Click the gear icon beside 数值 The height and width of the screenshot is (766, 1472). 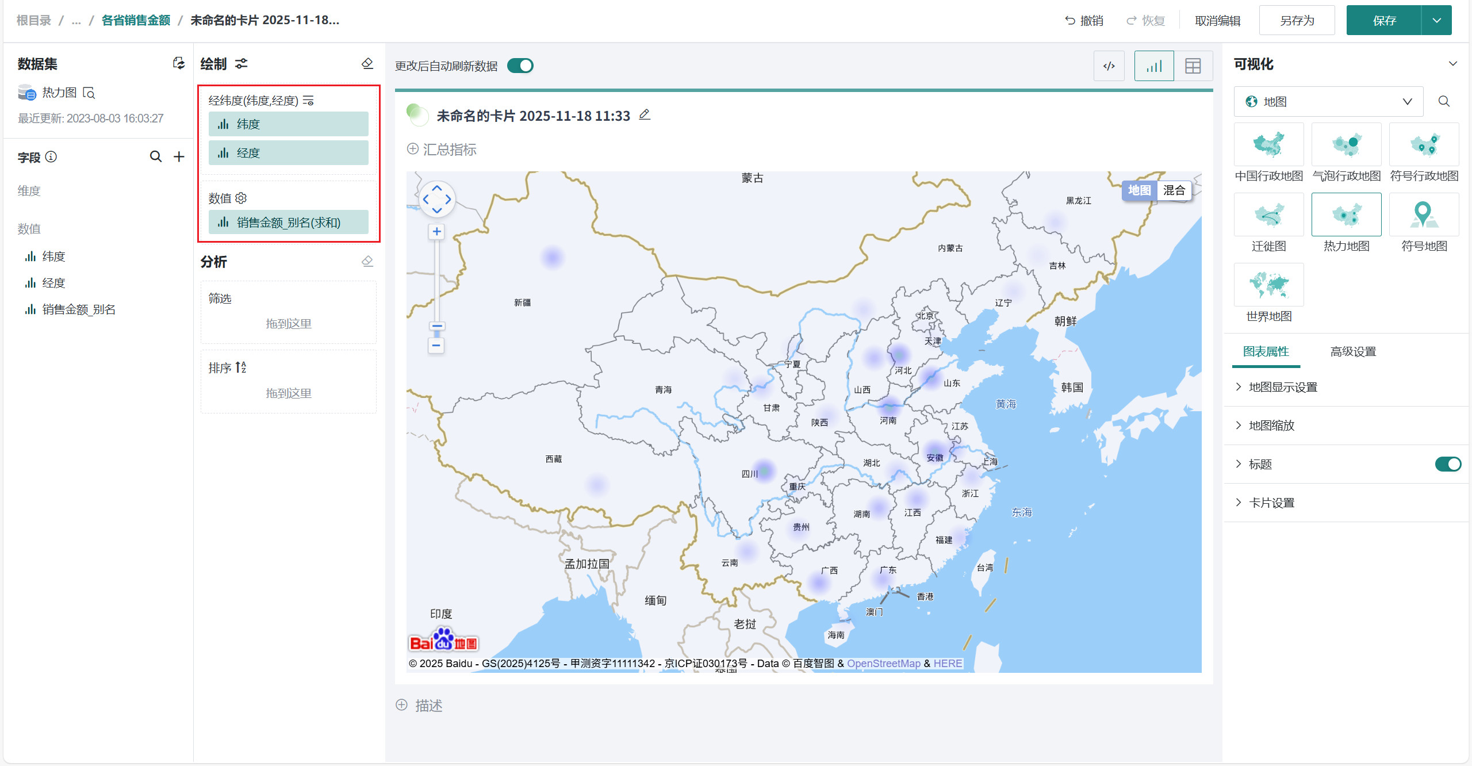coord(241,198)
